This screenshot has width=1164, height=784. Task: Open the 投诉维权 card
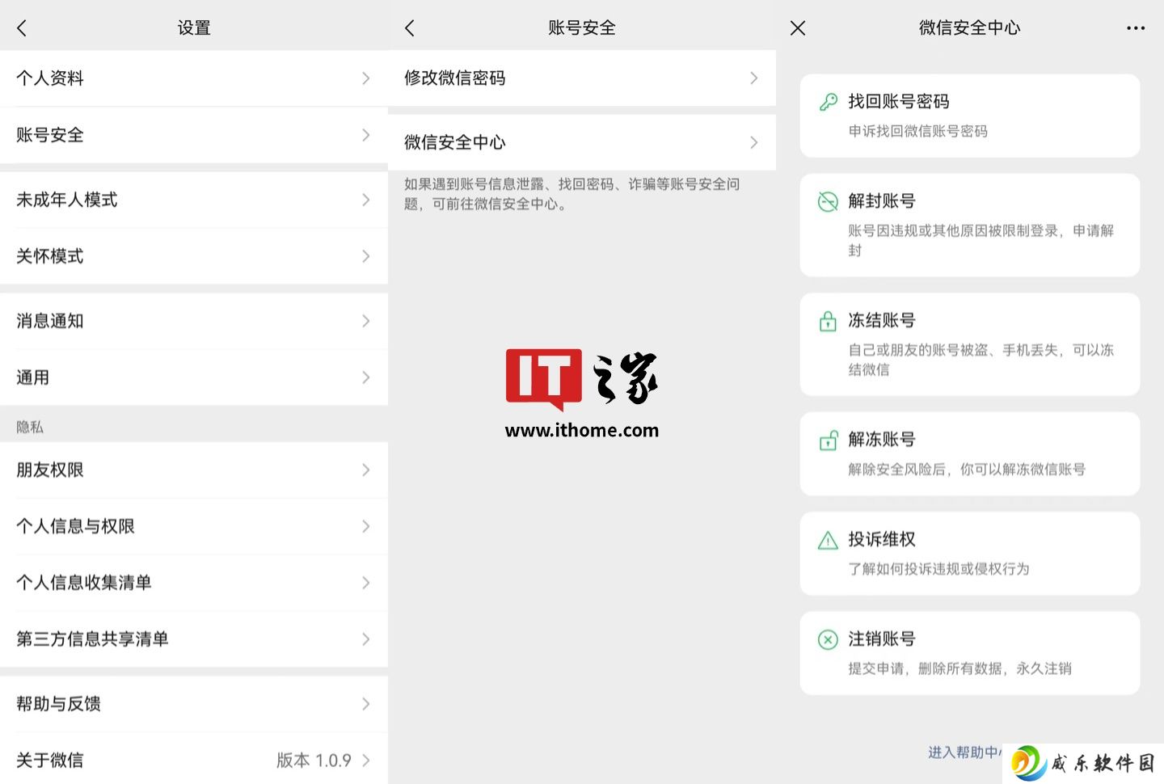pos(970,554)
